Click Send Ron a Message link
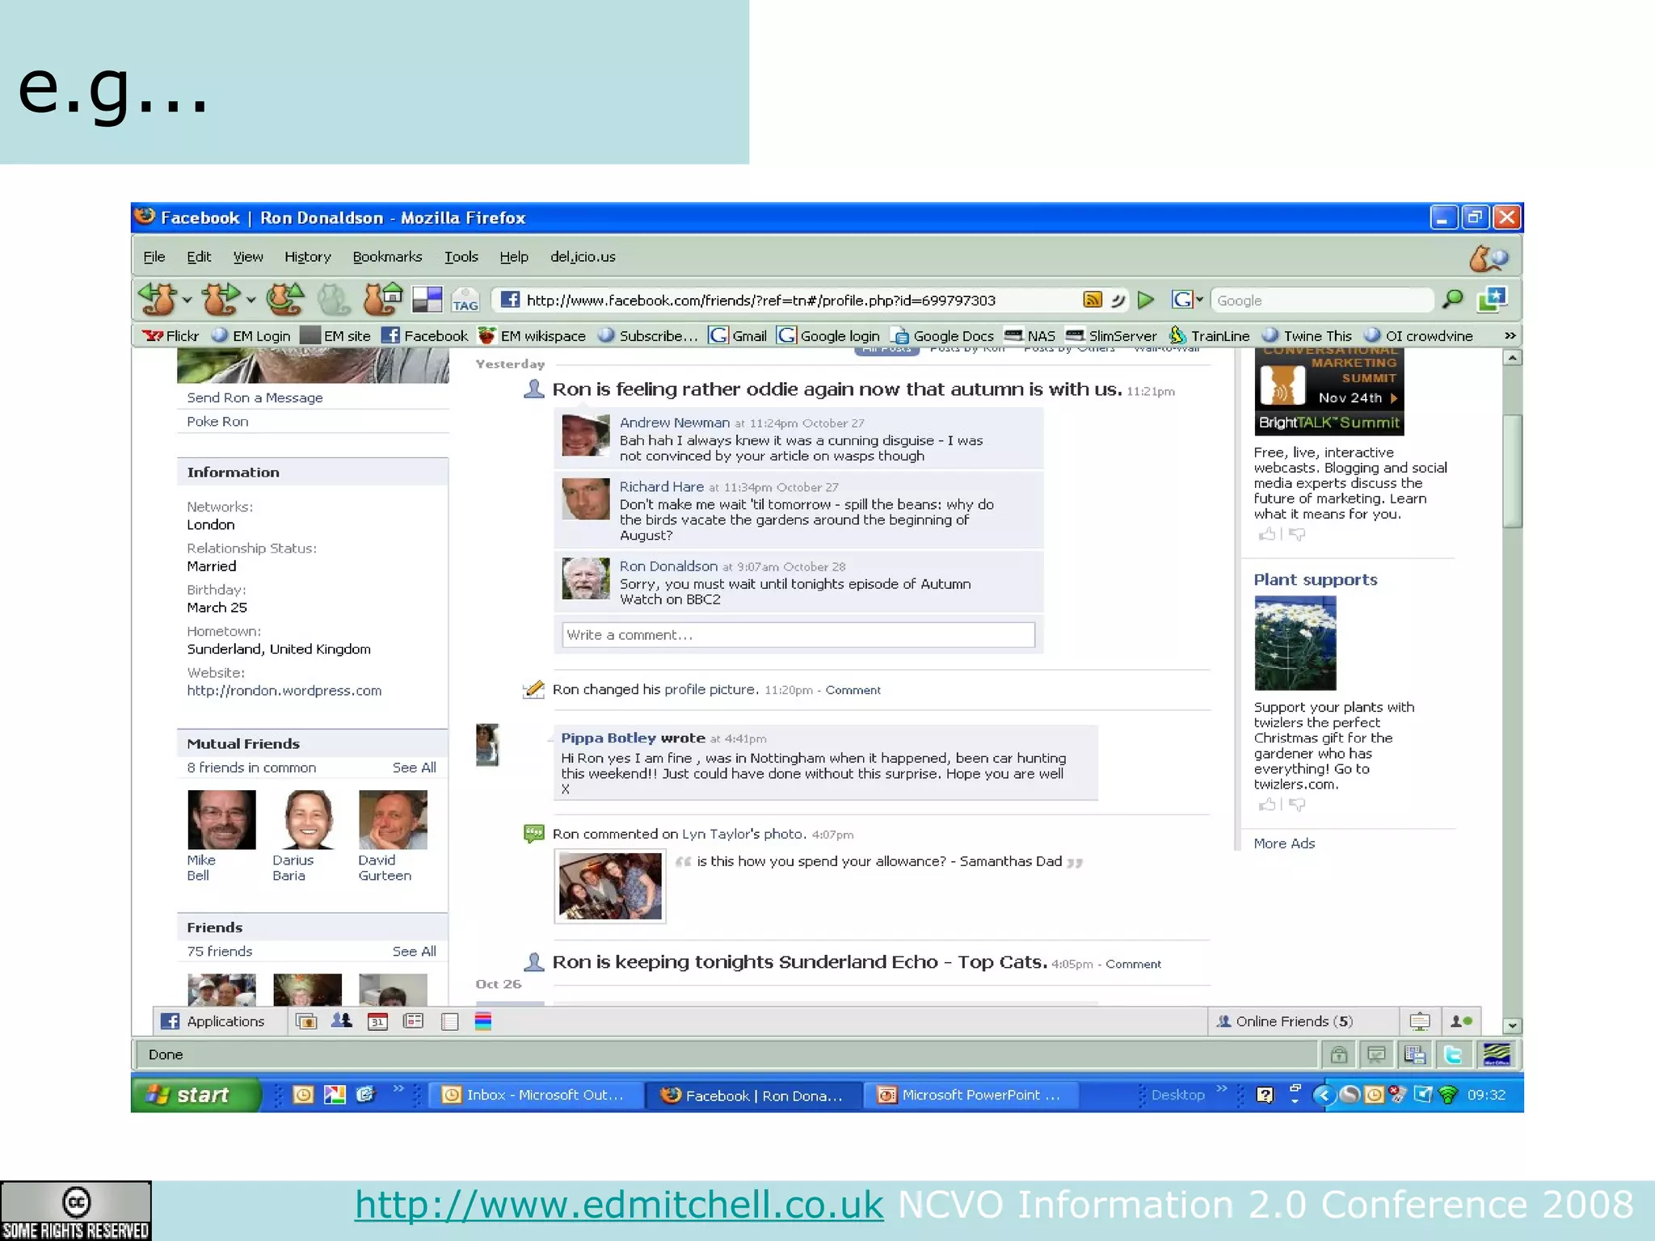The height and width of the screenshot is (1241, 1655). 255,398
